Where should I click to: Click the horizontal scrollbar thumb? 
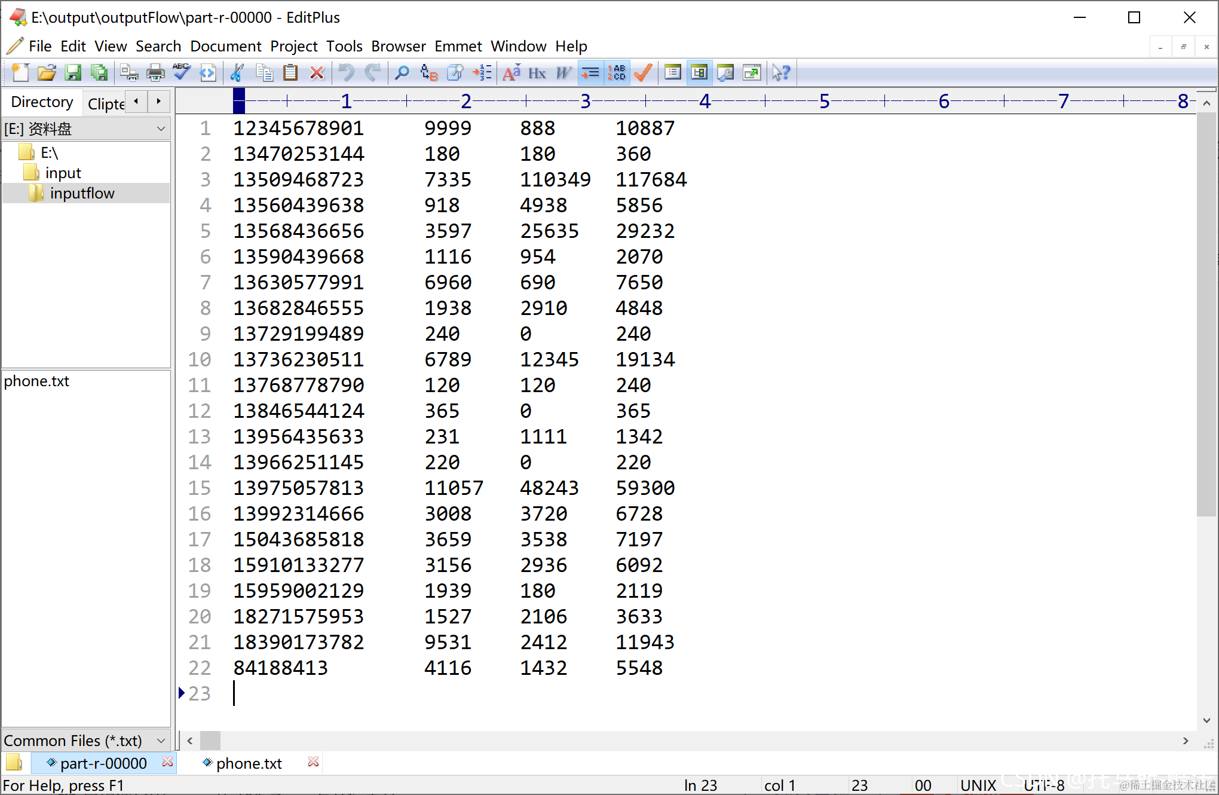click(x=210, y=741)
